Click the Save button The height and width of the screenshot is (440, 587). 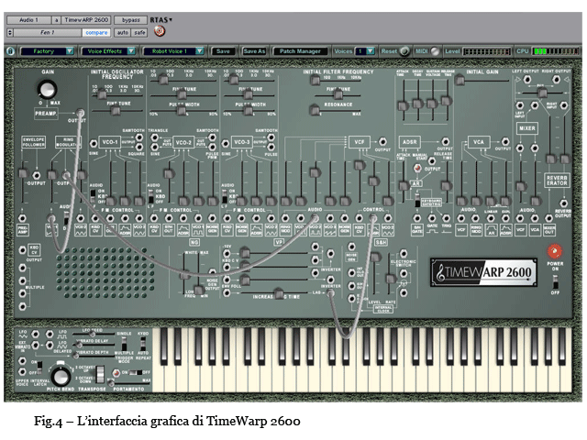[x=223, y=51]
